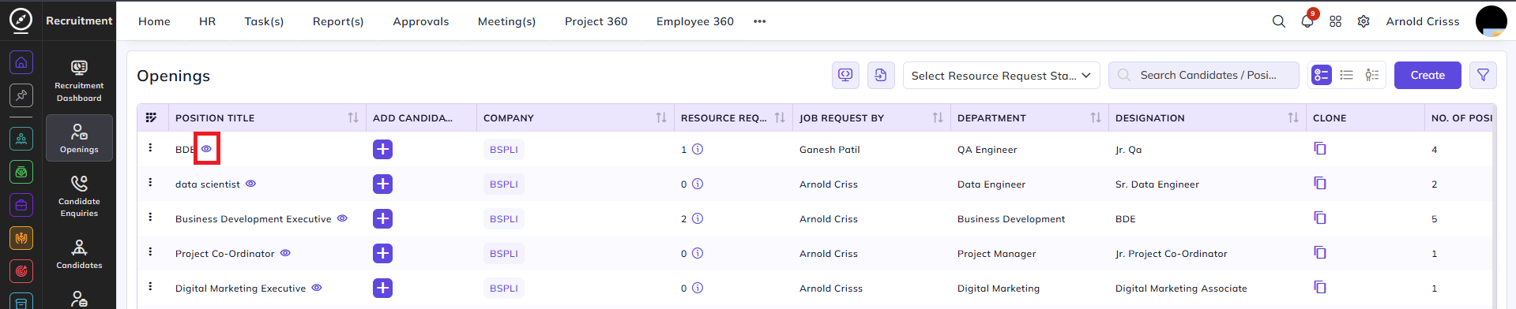The height and width of the screenshot is (309, 1516).
Task: View BDE opening via eye icon
Action: 206,148
